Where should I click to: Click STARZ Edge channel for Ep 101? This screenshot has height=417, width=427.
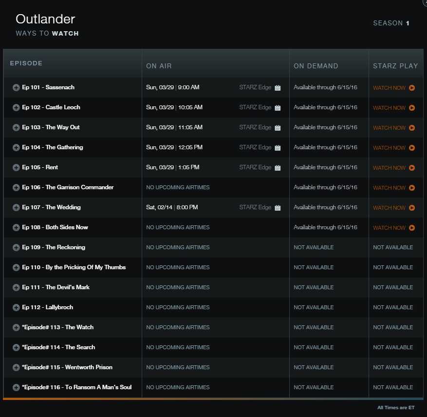point(255,87)
